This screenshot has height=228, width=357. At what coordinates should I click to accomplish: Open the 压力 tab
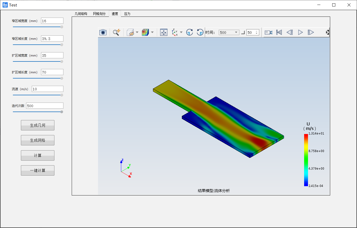click(127, 14)
